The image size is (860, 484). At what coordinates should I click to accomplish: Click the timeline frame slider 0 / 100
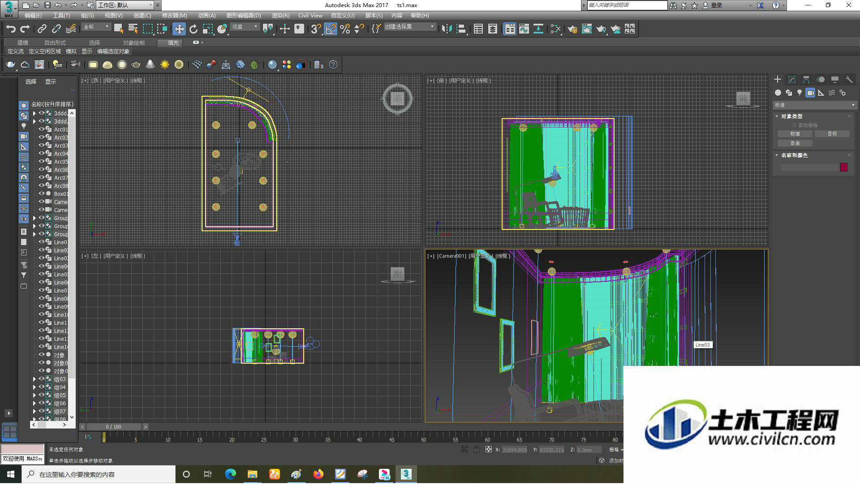point(114,427)
